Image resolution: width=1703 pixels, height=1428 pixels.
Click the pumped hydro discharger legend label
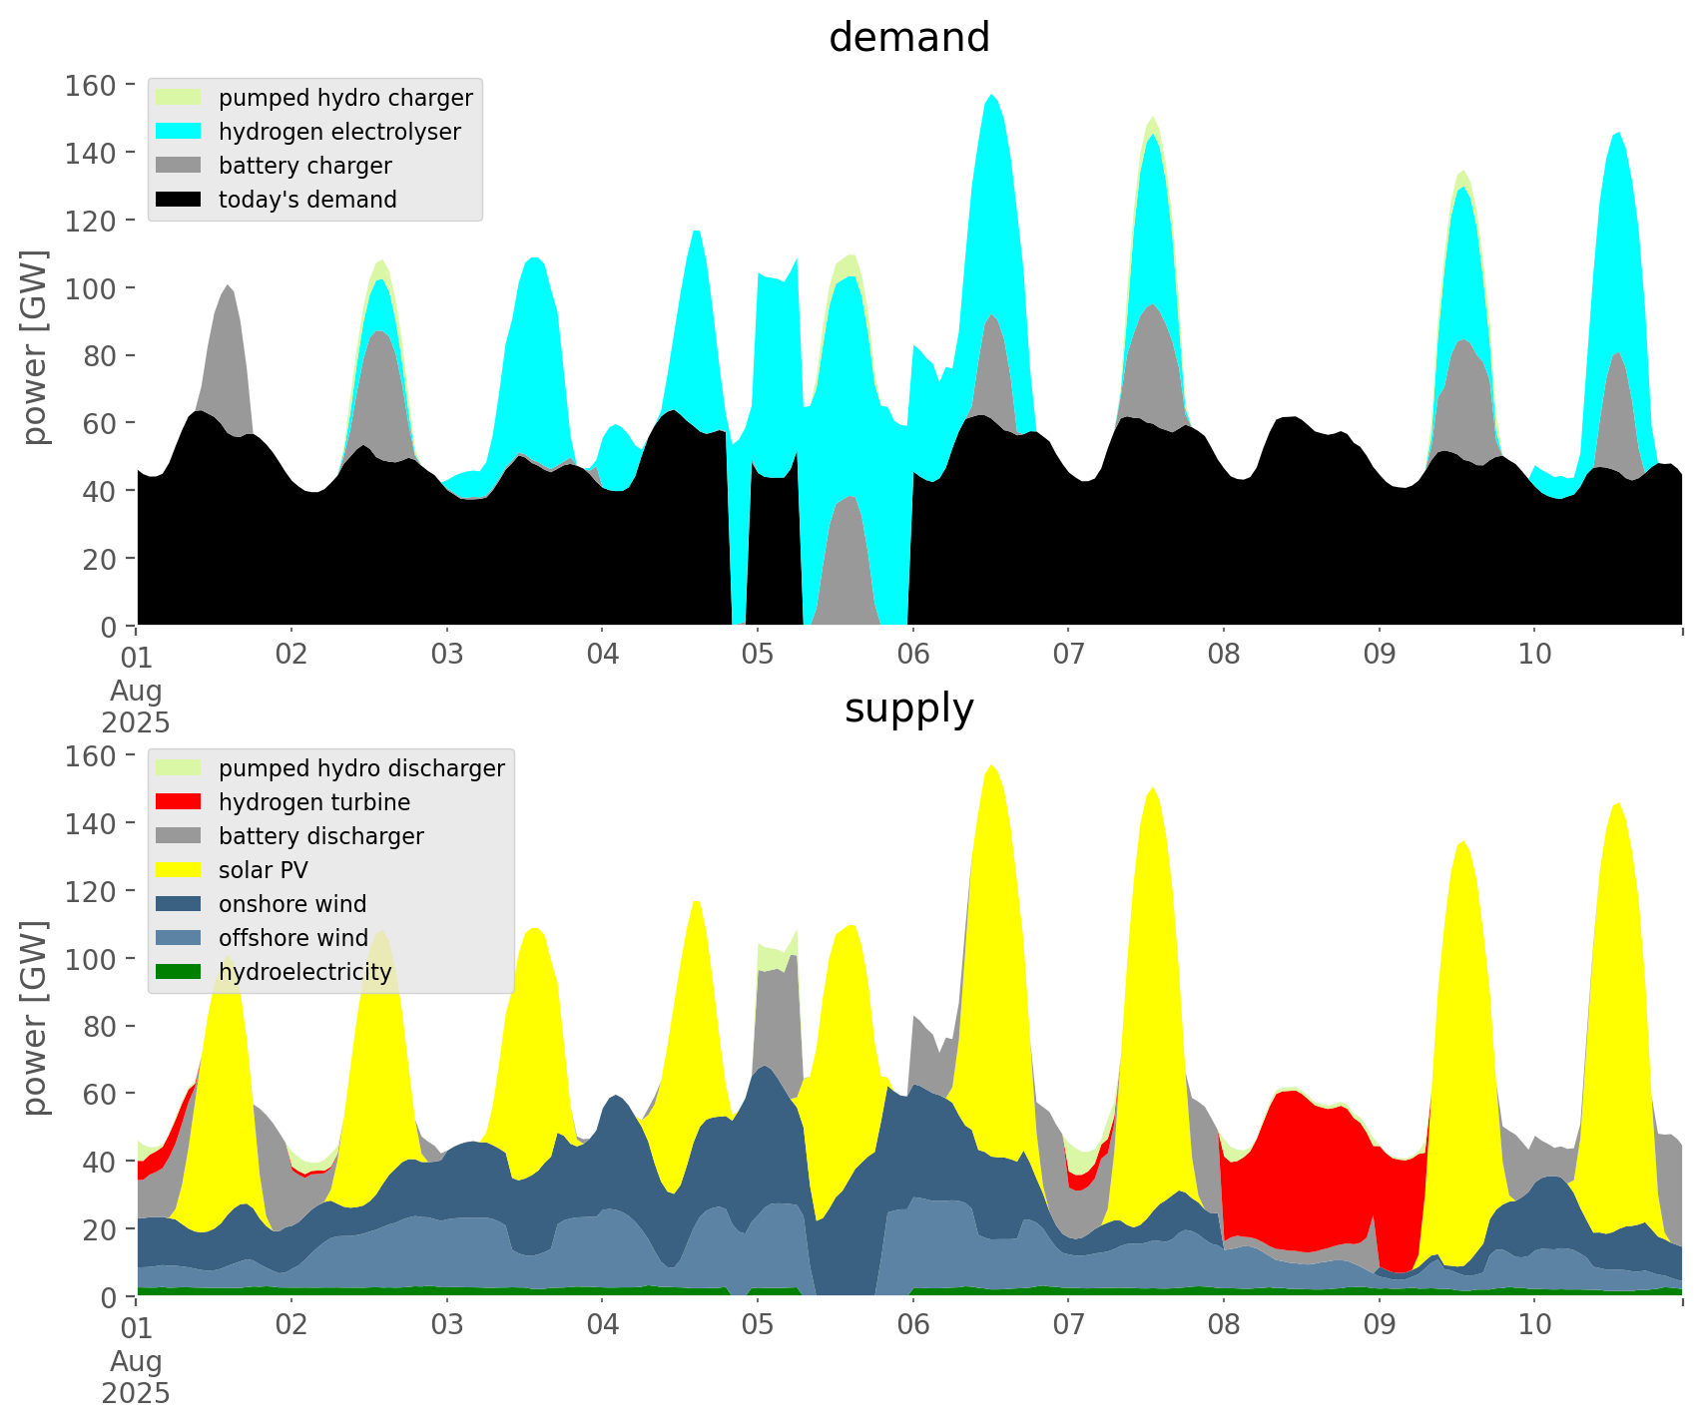coord(361,768)
